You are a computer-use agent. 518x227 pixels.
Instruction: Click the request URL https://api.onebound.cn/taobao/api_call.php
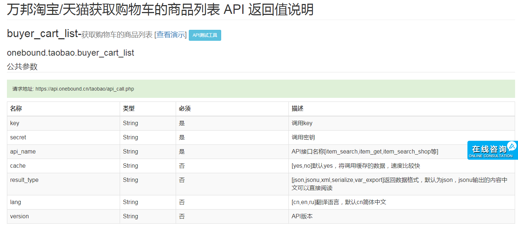(85, 89)
